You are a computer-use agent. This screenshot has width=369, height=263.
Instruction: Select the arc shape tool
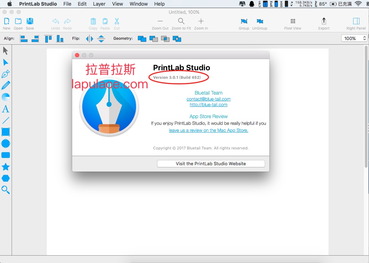coord(6,97)
